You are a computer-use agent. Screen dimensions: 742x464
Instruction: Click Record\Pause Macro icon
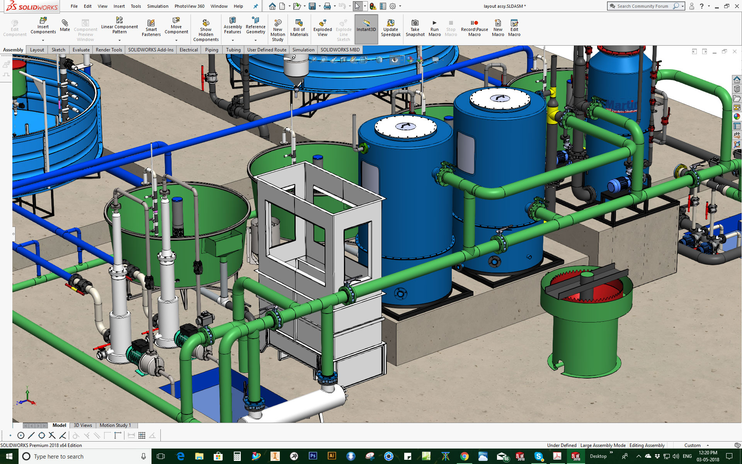[474, 23]
